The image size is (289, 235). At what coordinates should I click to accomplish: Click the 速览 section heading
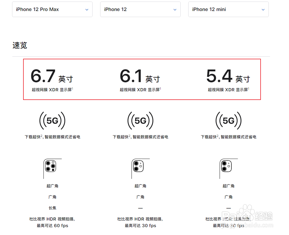[x=20, y=45]
